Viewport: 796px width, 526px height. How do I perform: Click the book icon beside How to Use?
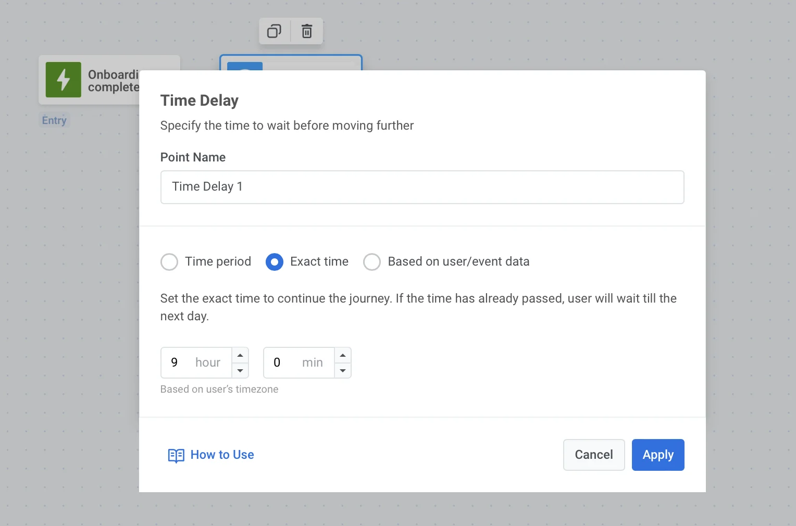(176, 455)
